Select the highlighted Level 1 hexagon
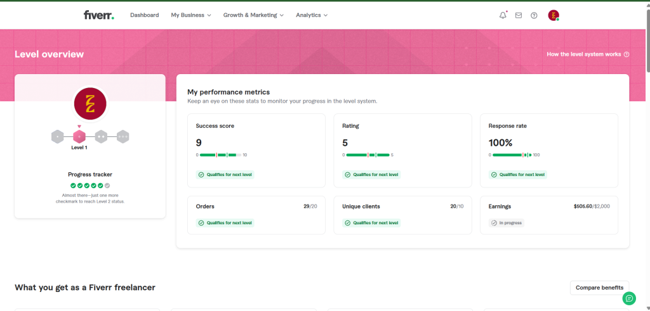Screen dimensions: 650x311 (79, 136)
